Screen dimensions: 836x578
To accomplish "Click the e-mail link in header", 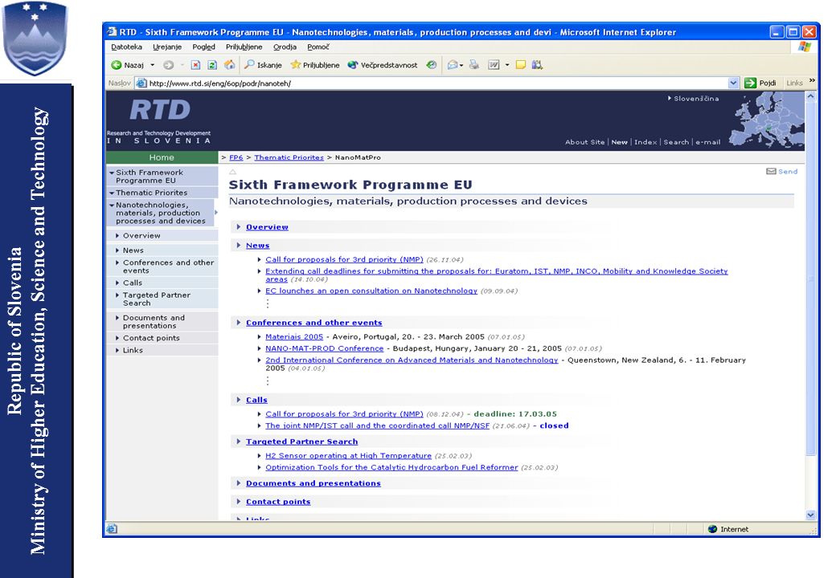I will coord(707,142).
